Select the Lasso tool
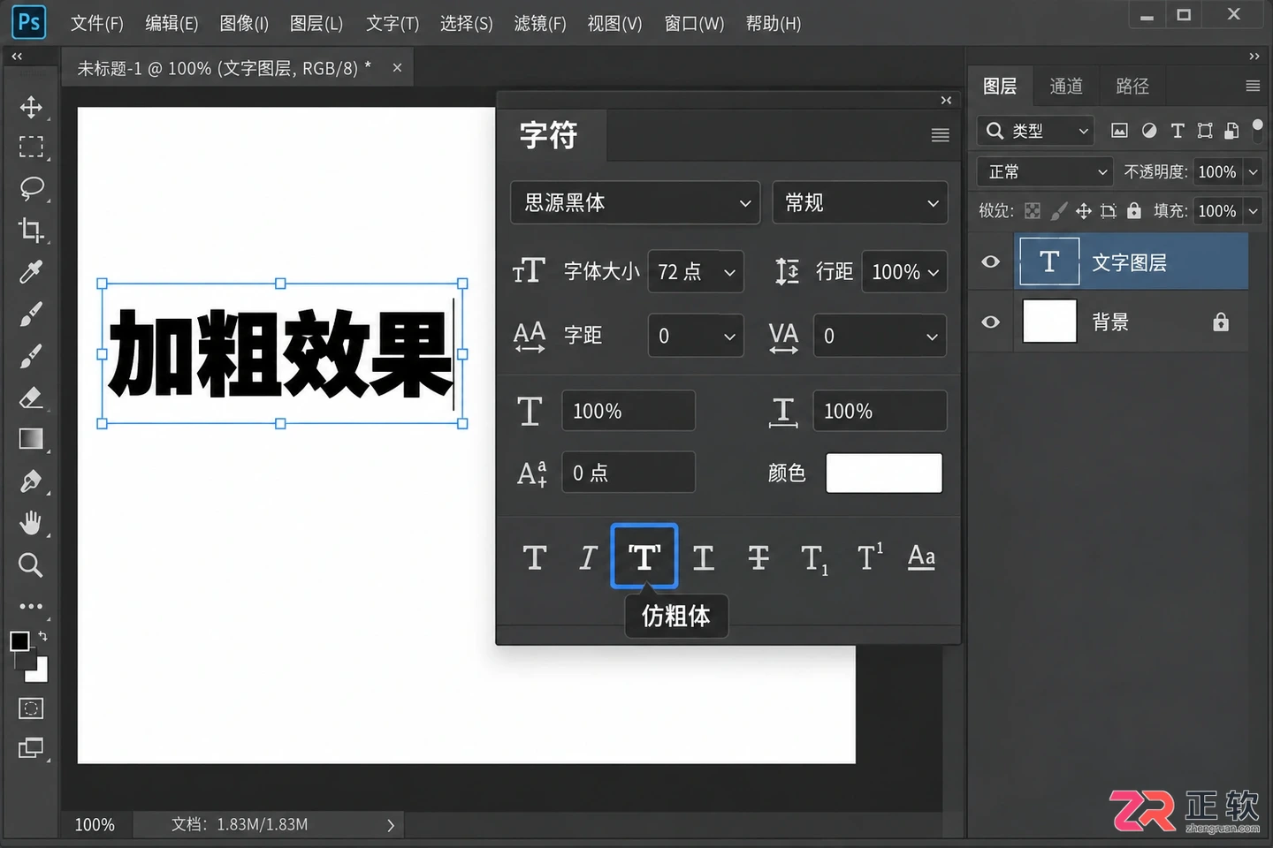The height and width of the screenshot is (848, 1273). point(31,188)
